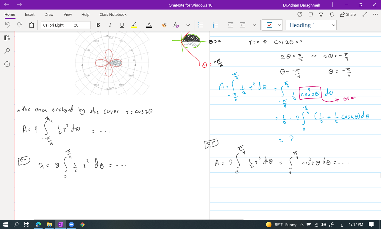The height and width of the screenshot is (229, 381).
Task: Click the Clear formatting icon
Action: click(176, 25)
